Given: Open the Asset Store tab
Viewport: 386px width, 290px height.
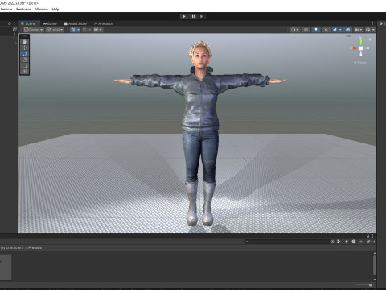Looking at the screenshot, I should click(76, 23).
